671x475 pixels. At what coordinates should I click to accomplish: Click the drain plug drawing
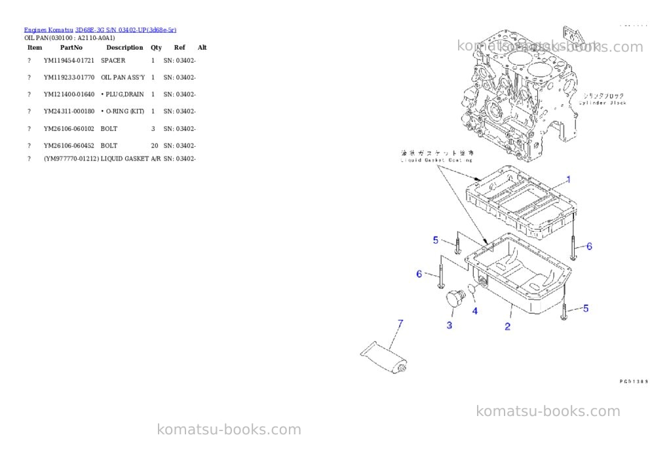456,298
